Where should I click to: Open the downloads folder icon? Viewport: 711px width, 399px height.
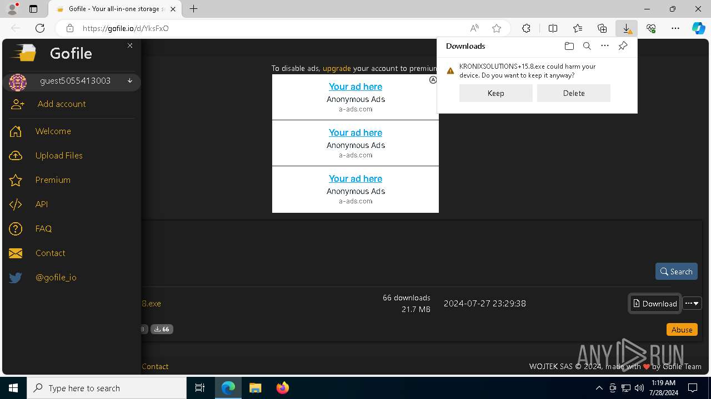click(x=569, y=46)
